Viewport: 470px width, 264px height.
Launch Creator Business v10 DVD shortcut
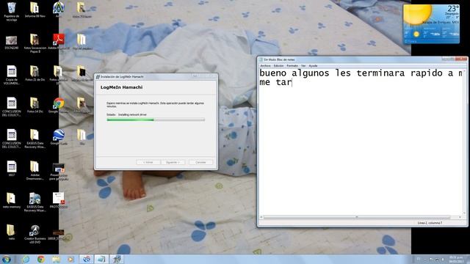(35, 234)
